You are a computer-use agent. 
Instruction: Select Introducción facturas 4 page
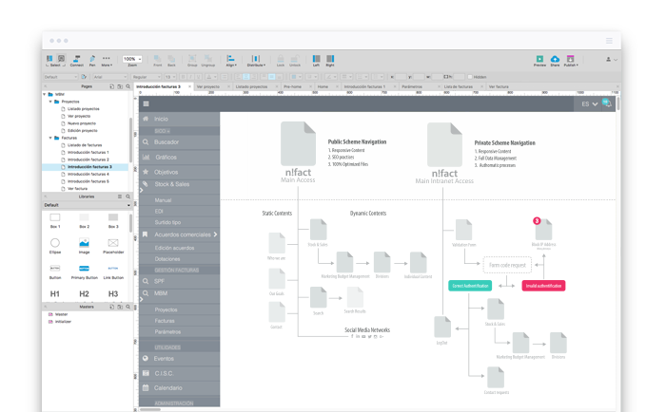click(88, 175)
